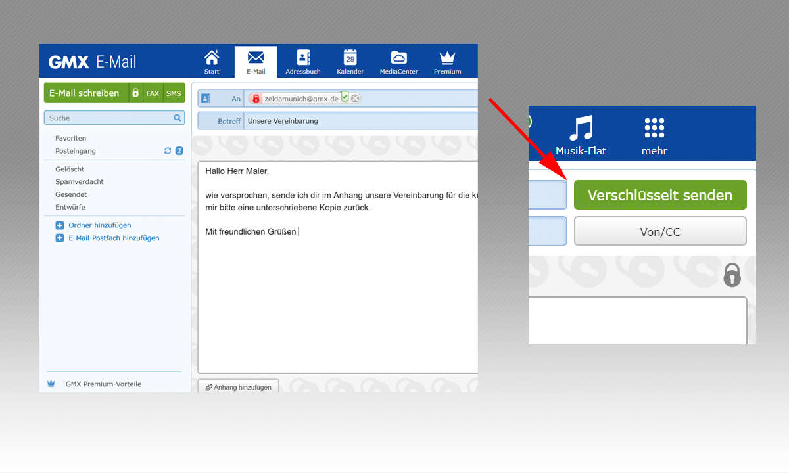Click the grey padlock icon in inset

[732, 275]
